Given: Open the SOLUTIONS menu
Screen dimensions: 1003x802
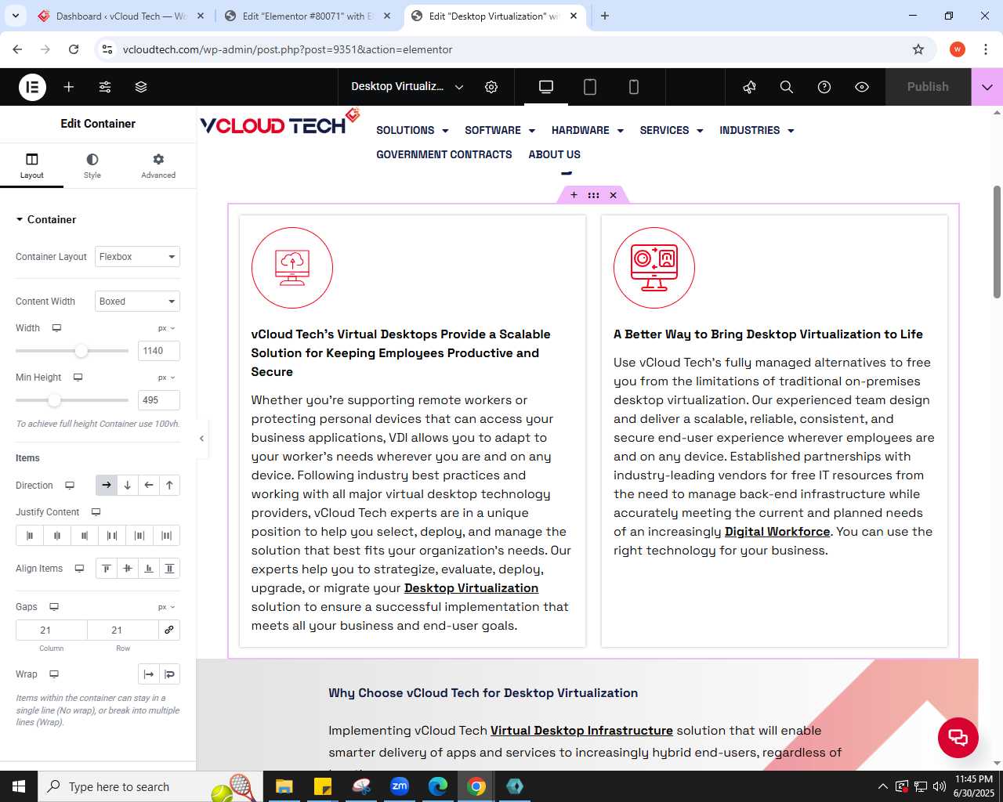Looking at the screenshot, I should click(412, 130).
